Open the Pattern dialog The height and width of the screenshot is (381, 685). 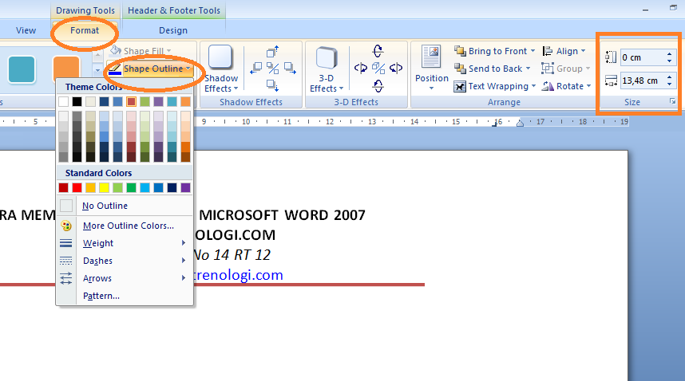125,296
